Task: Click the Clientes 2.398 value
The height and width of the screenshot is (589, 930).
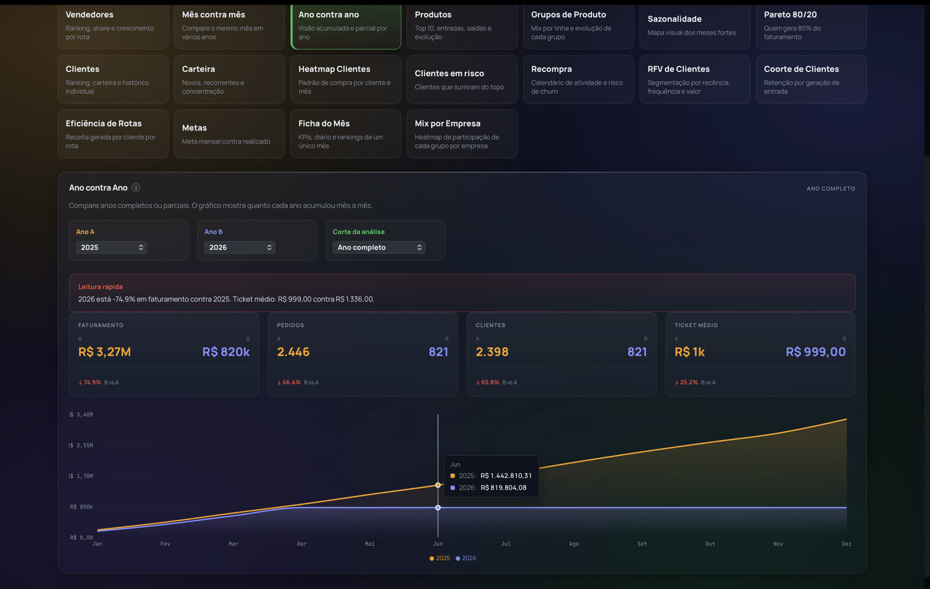Action: (492, 352)
